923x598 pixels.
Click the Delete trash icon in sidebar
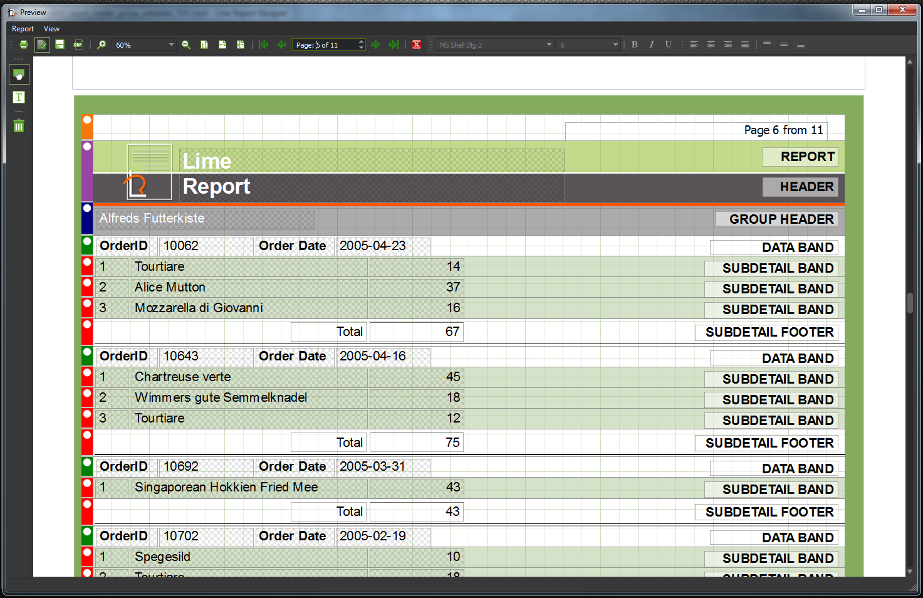(x=19, y=125)
